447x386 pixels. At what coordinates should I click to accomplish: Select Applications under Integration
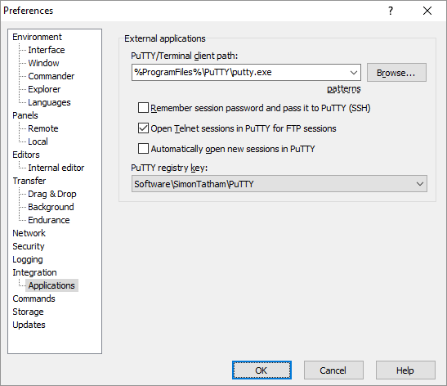51,285
